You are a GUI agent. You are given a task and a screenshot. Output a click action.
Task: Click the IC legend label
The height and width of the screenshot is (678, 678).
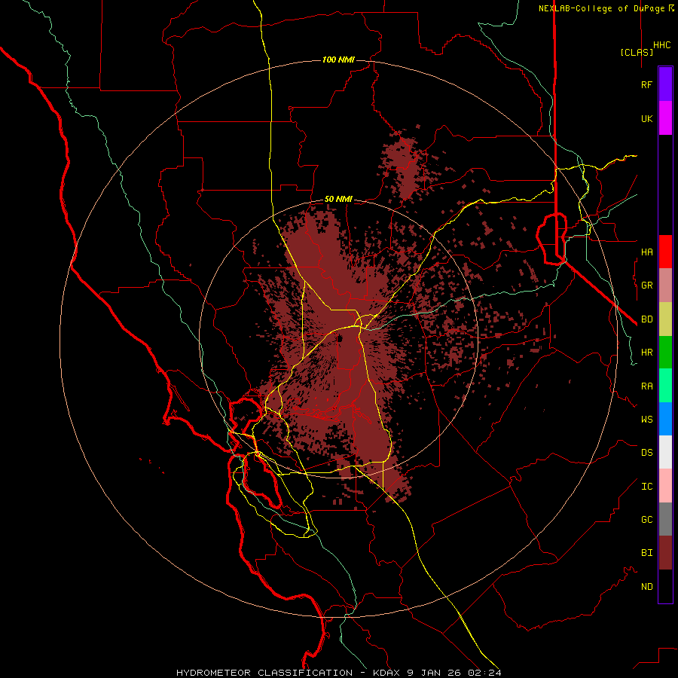tap(646, 487)
